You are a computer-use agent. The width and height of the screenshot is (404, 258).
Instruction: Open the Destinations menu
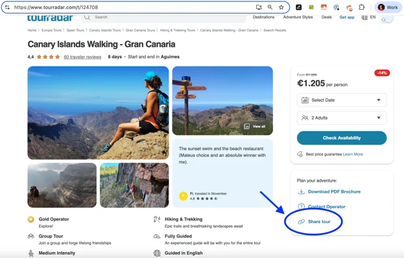point(263,17)
